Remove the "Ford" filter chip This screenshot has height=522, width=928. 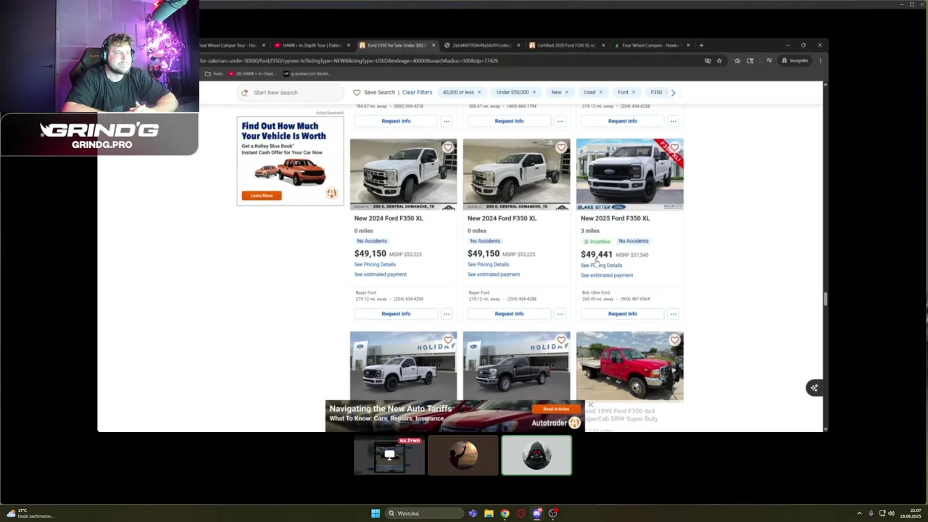(634, 92)
